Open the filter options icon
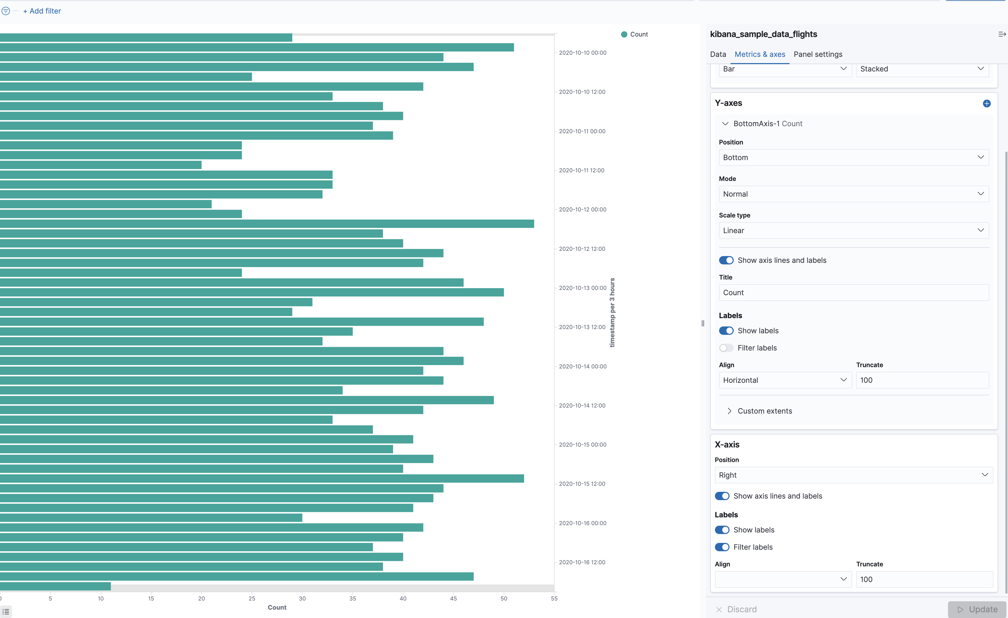The image size is (1008, 618). pos(6,11)
